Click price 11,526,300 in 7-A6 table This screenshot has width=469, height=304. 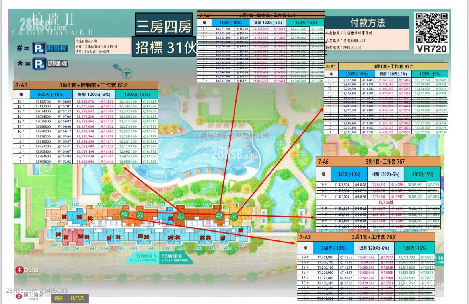click(x=342, y=185)
